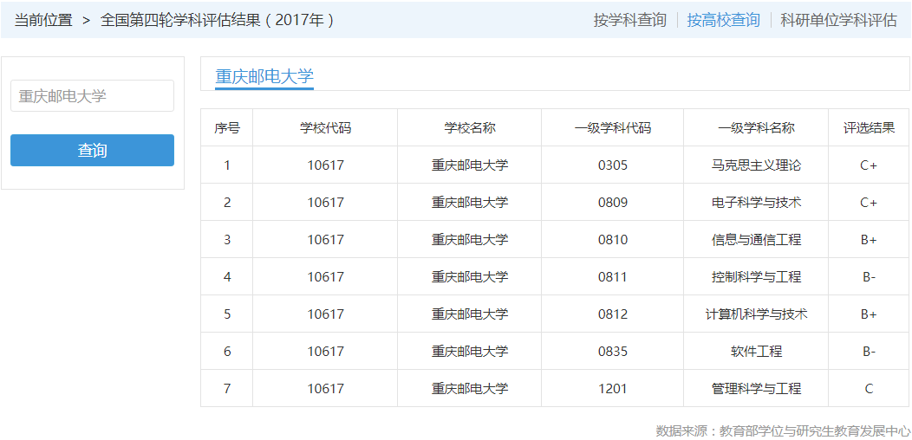Click breadcrumb 全国第四轮学科评估结果（2017年）
912x440 pixels.
click(218, 20)
